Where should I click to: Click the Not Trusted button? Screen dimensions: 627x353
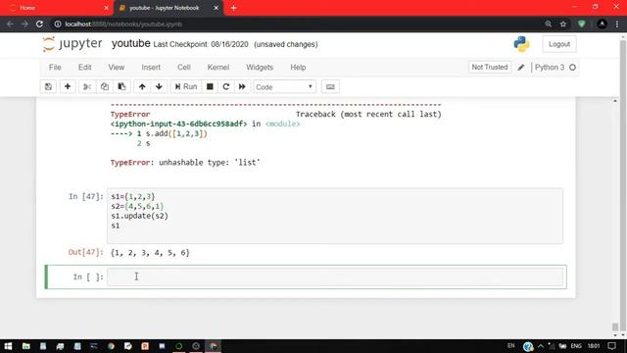[x=490, y=68]
